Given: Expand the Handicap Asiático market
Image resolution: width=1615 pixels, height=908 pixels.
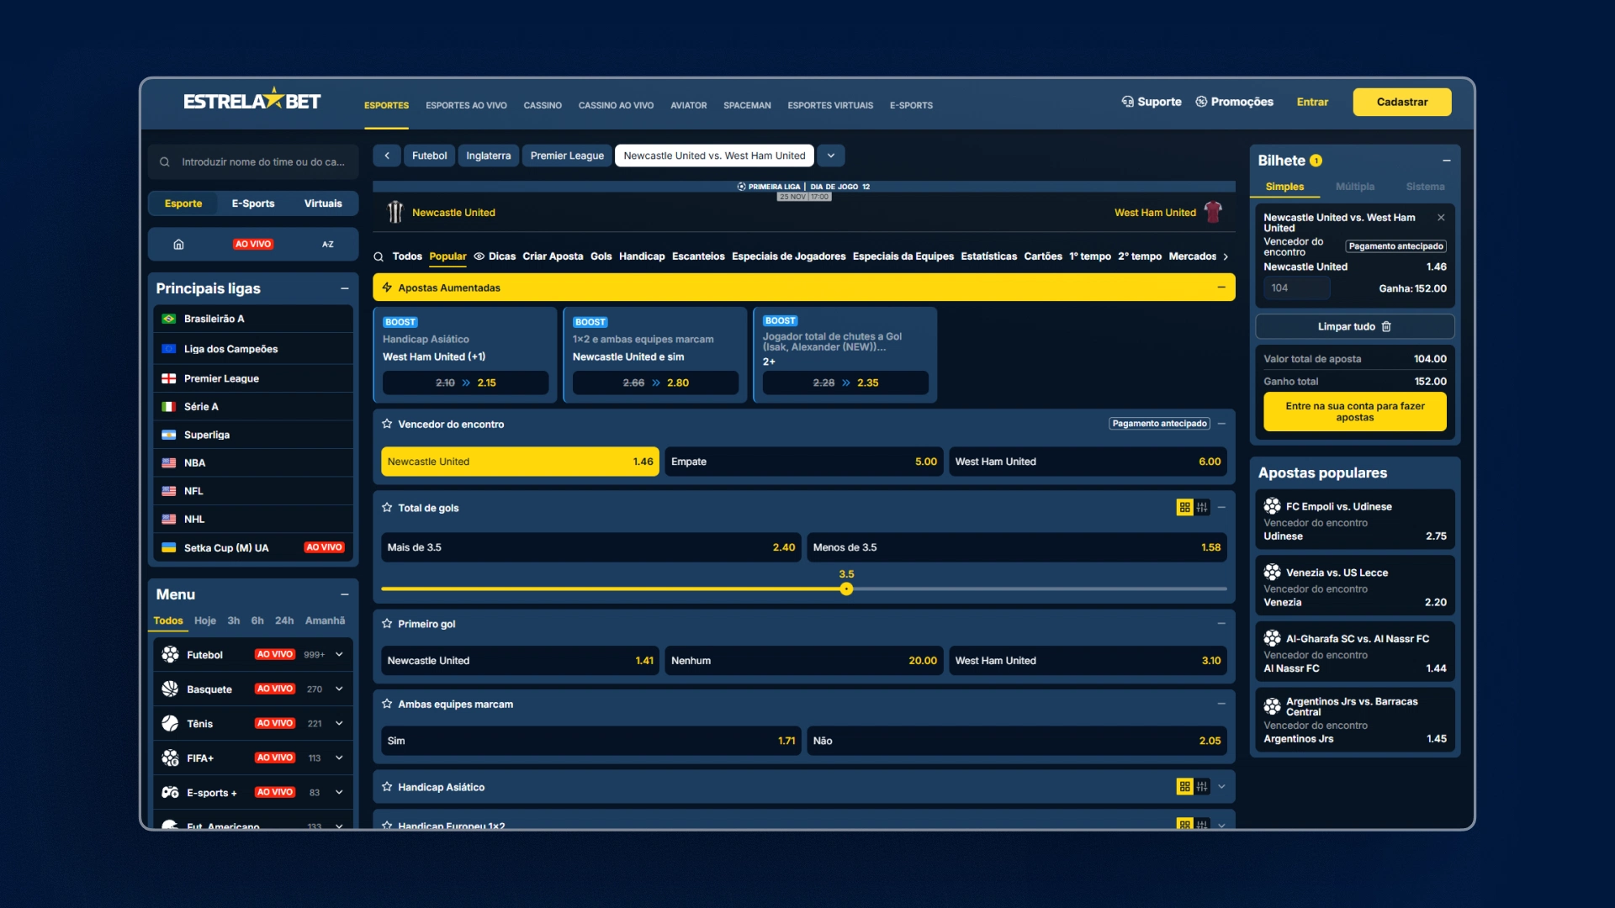Looking at the screenshot, I should pos(1221,787).
